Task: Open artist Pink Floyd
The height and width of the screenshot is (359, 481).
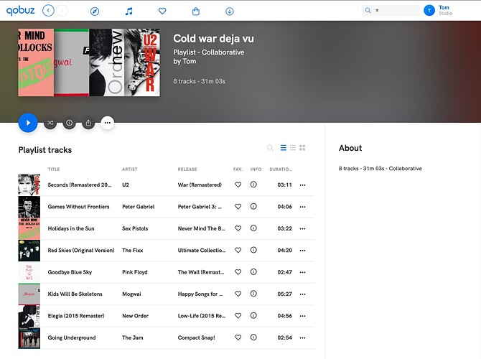Action: 135,272
